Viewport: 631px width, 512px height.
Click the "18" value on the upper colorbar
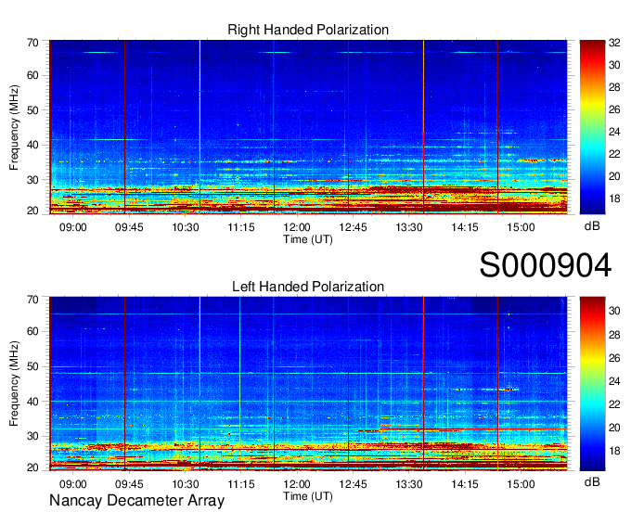tap(614, 198)
